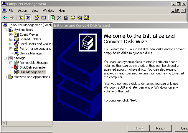
Task: Click the Shared Folders icon in tree
Action: [16, 39]
